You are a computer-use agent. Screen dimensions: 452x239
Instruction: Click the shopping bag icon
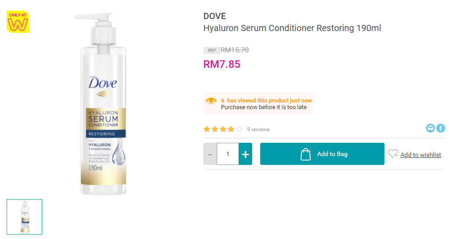click(305, 154)
